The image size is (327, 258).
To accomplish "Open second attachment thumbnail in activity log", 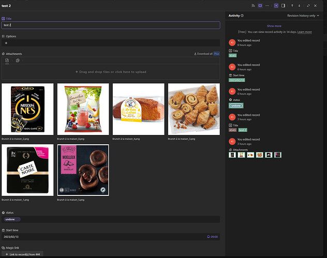I will [x=242, y=155].
